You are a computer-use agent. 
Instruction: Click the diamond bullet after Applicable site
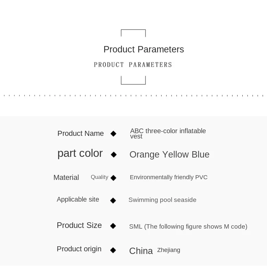pyautogui.click(x=113, y=201)
